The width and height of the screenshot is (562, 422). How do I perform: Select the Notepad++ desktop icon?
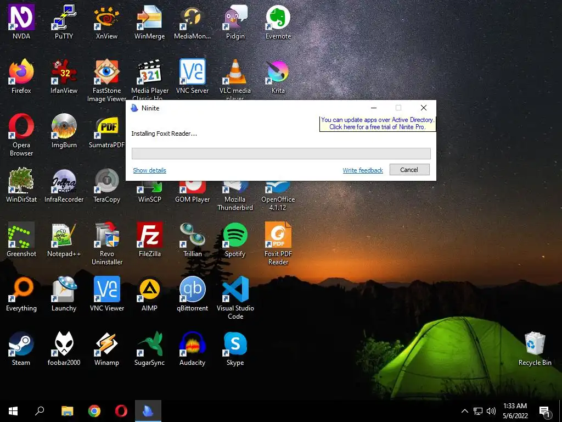pyautogui.click(x=64, y=235)
